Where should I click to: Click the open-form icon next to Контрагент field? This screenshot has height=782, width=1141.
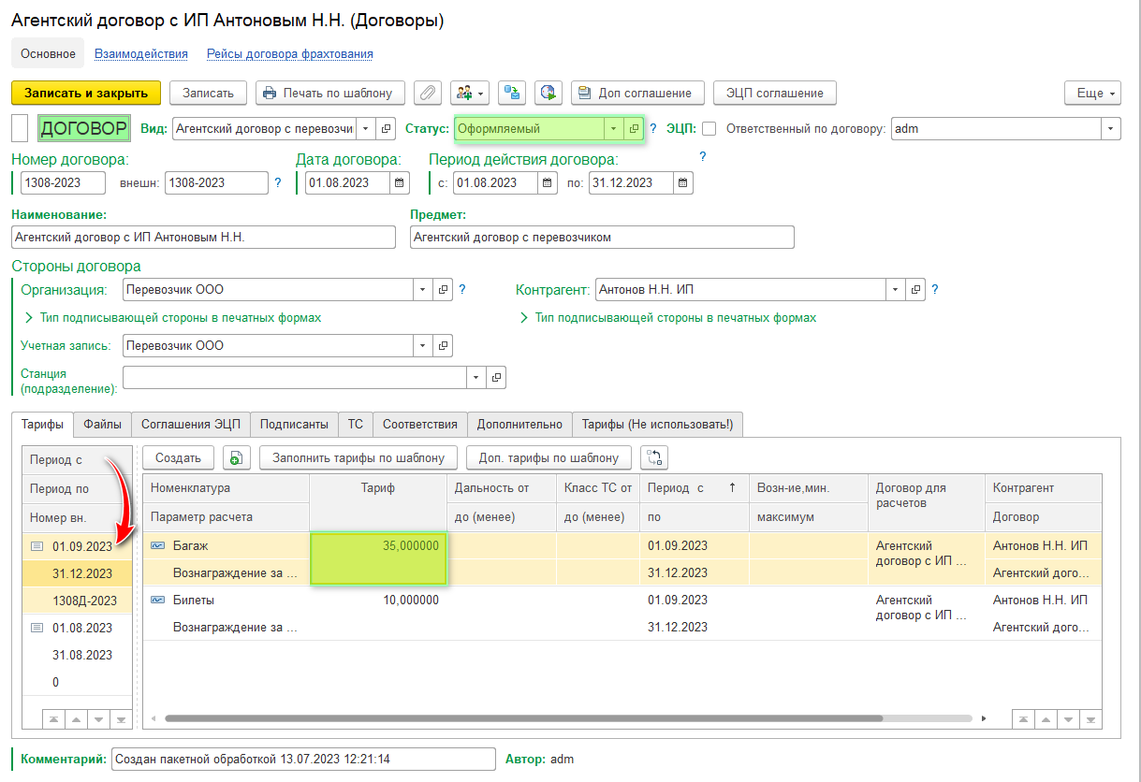click(916, 290)
